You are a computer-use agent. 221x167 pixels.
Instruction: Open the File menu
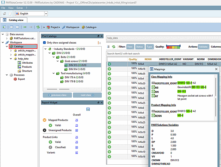tap(3, 8)
